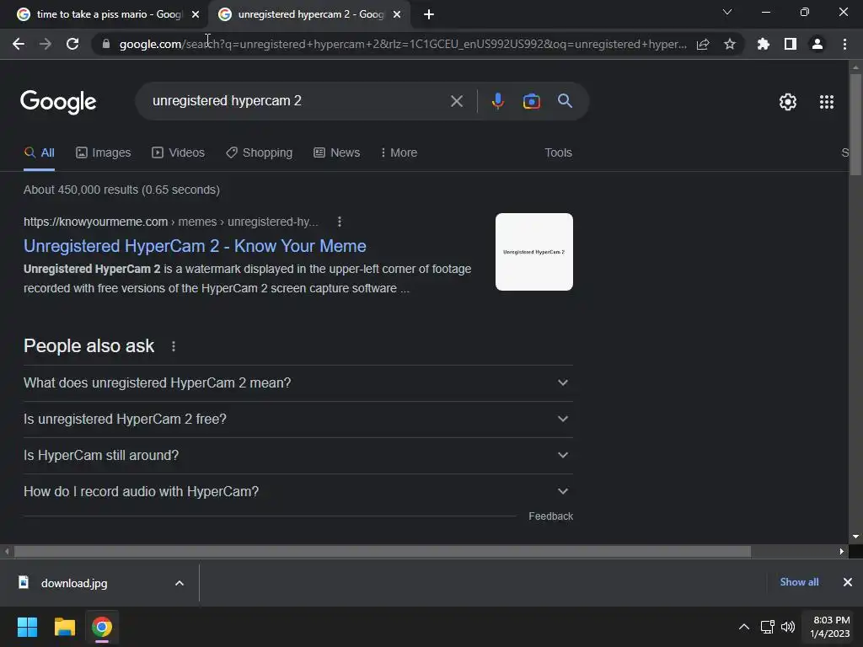Click Show all downloads
The height and width of the screenshot is (647, 863).
(x=799, y=582)
